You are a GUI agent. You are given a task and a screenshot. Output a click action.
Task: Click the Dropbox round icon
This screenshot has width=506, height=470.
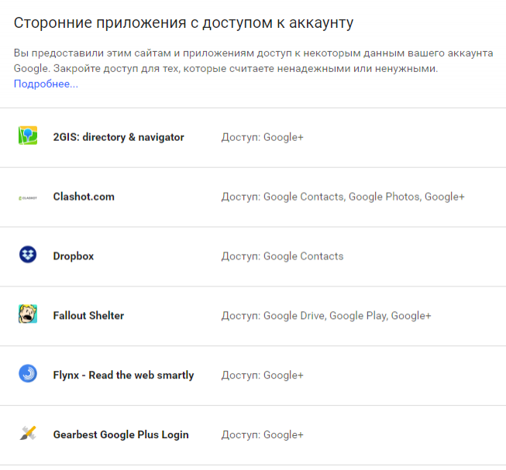coord(28,254)
